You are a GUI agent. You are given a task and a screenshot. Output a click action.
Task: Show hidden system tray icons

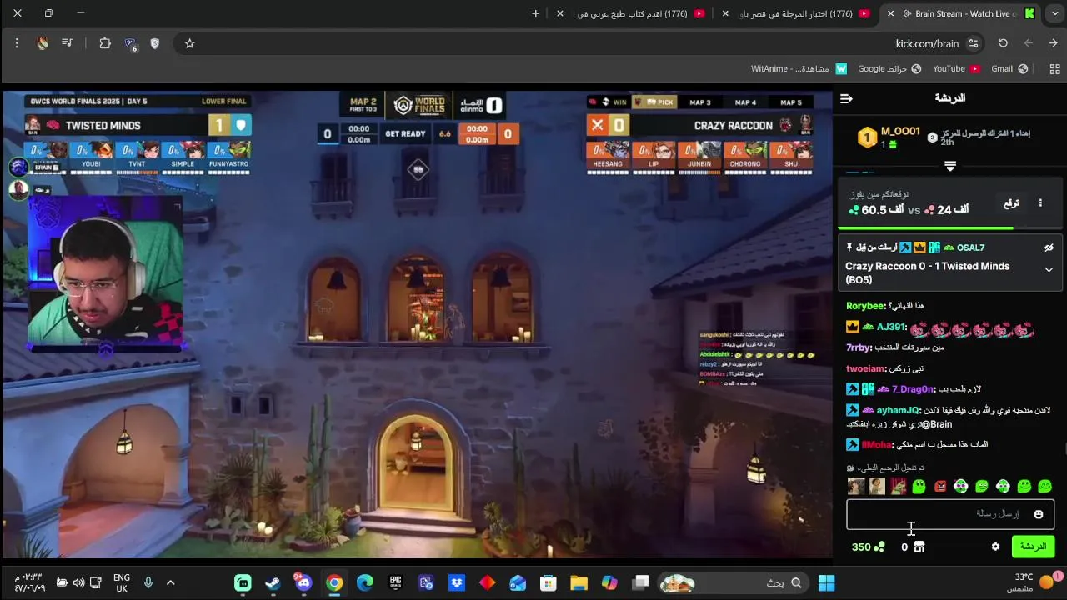[170, 582]
